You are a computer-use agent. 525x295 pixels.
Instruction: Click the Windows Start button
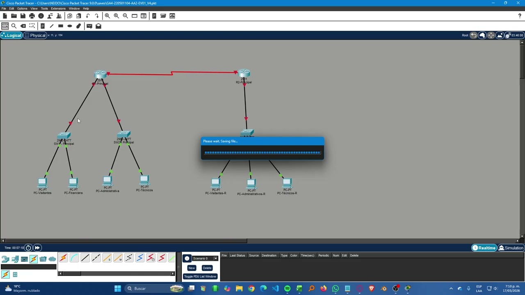118,288
